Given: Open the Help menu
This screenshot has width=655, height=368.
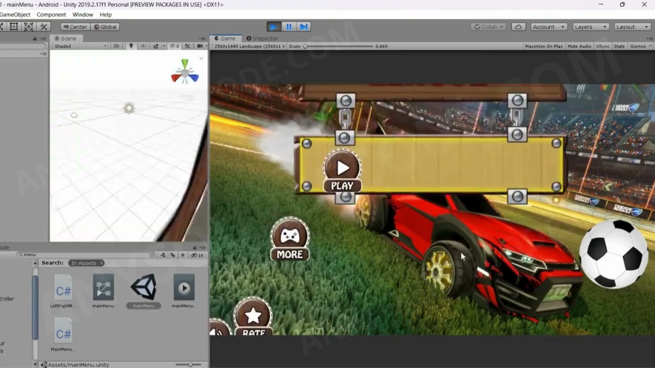Looking at the screenshot, I should point(105,15).
